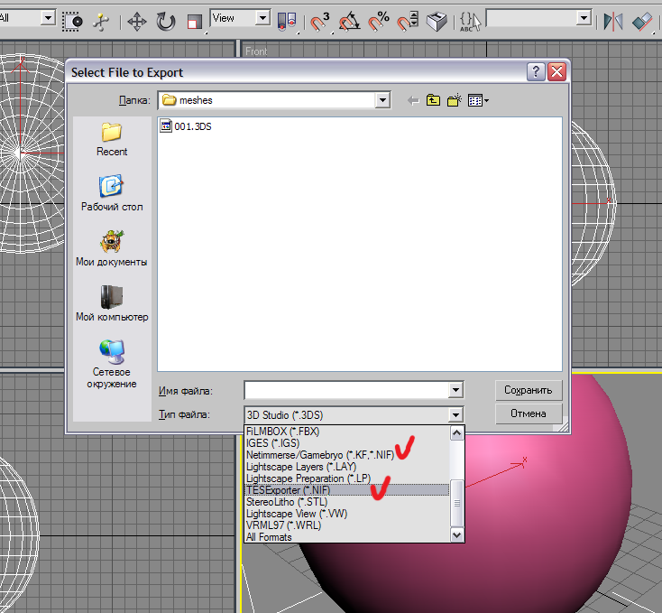Image resolution: width=662 pixels, height=613 pixels.
Task: Select the file 001.3DS
Action: (x=186, y=126)
